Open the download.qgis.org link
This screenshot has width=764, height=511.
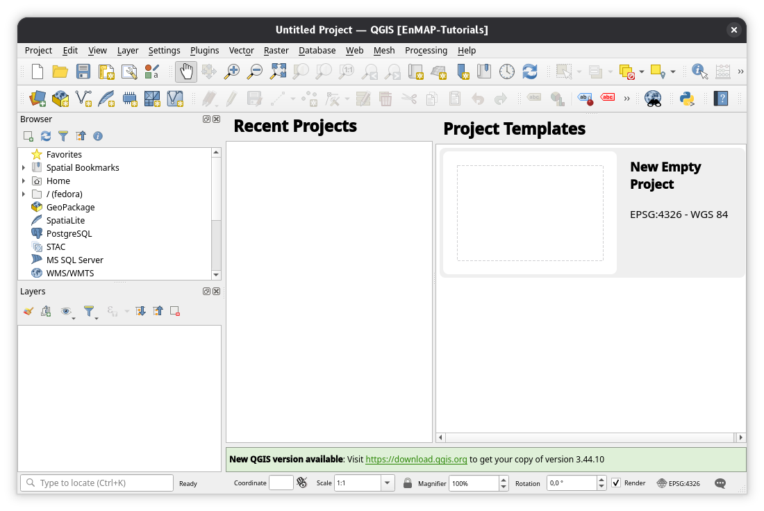tap(416, 460)
